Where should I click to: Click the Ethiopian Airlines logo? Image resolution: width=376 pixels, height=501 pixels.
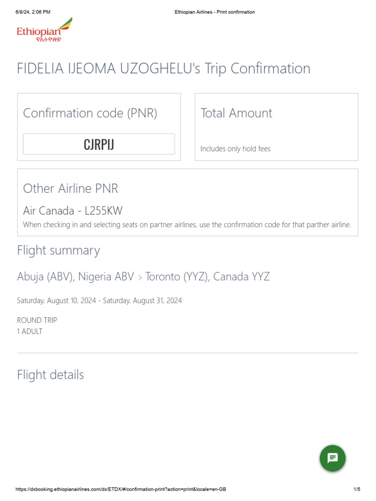(45, 30)
